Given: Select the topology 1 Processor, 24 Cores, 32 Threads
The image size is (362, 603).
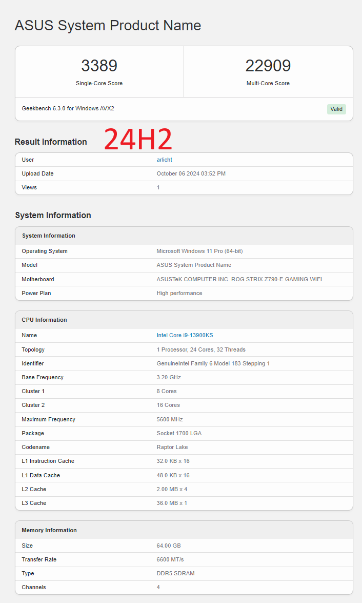Looking at the screenshot, I should (201, 349).
